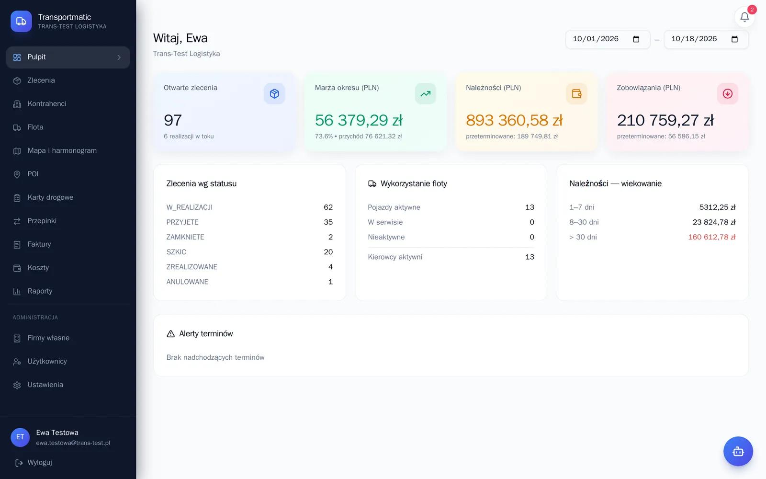Open the notifications bell

coord(744,17)
